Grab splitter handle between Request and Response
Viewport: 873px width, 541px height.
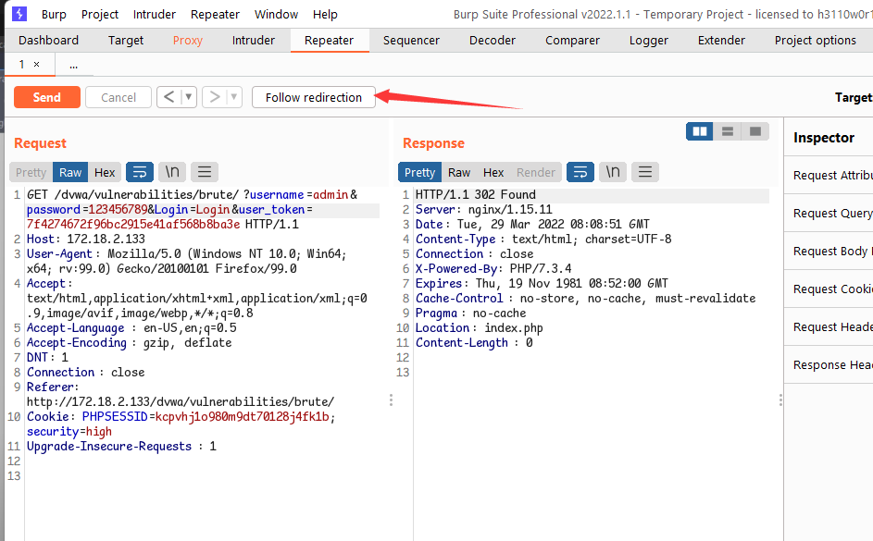click(391, 400)
